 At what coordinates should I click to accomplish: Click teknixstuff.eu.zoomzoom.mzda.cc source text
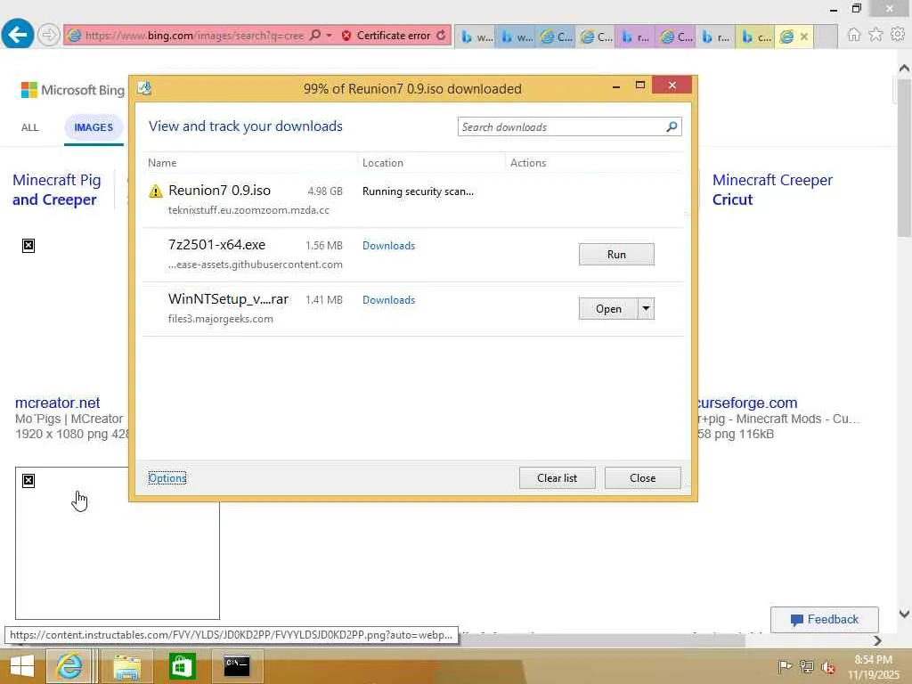coord(249,210)
